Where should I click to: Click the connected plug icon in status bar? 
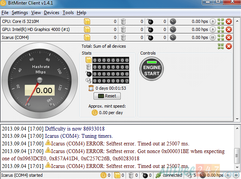(x=158, y=175)
